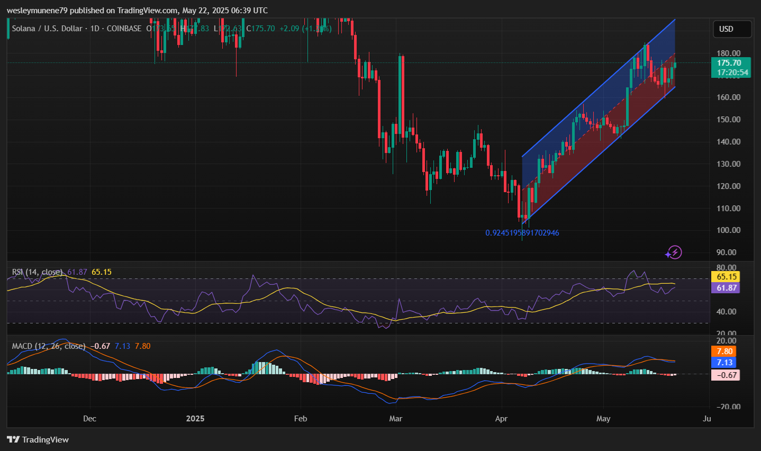Click the pink -0.67 histogram value tag
761x451 pixels.
pyautogui.click(x=726, y=375)
